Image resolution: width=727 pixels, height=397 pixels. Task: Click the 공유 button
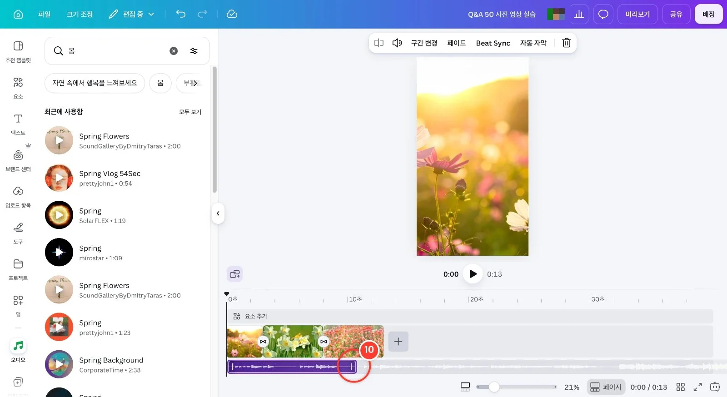tap(676, 14)
